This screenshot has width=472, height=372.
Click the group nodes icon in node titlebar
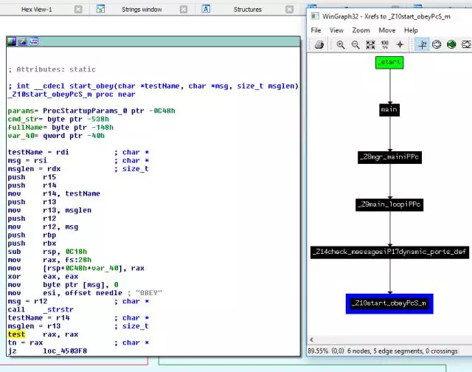pyautogui.click(x=32, y=42)
